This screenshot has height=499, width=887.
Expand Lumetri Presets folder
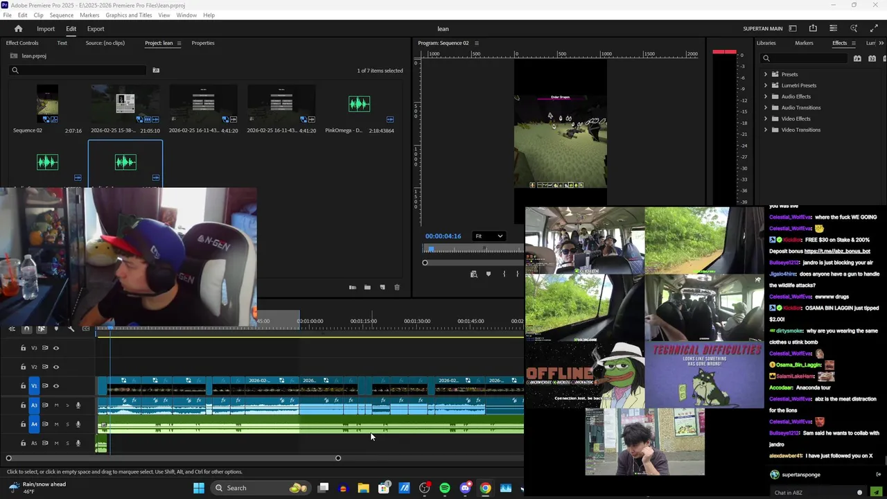click(x=766, y=85)
